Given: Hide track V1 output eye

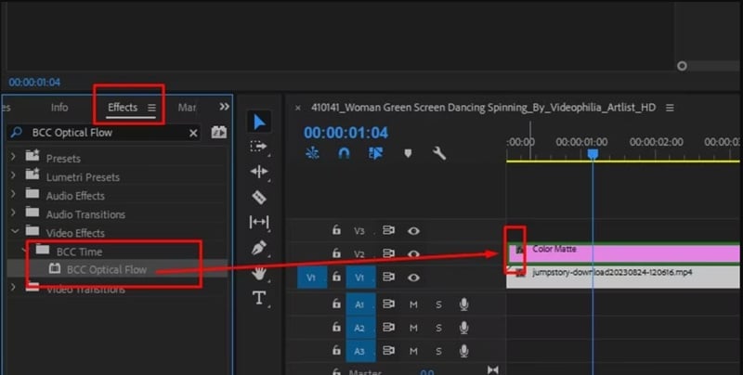Looking at the screenshot, I should (x=413, y=277).
